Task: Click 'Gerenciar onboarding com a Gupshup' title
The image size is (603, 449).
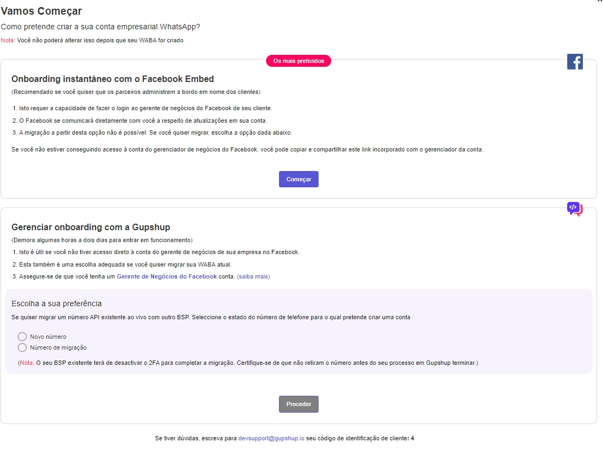Action: coord(91,227)
